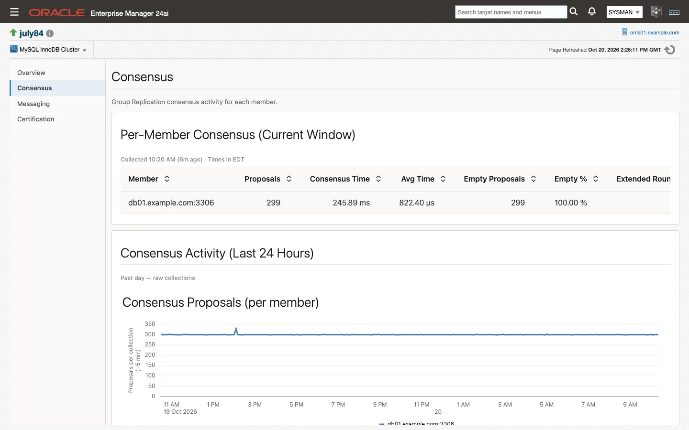Viewport: 689px width, 430px height.
Task: Click the green target status up arrow
Action: [13, 32]
